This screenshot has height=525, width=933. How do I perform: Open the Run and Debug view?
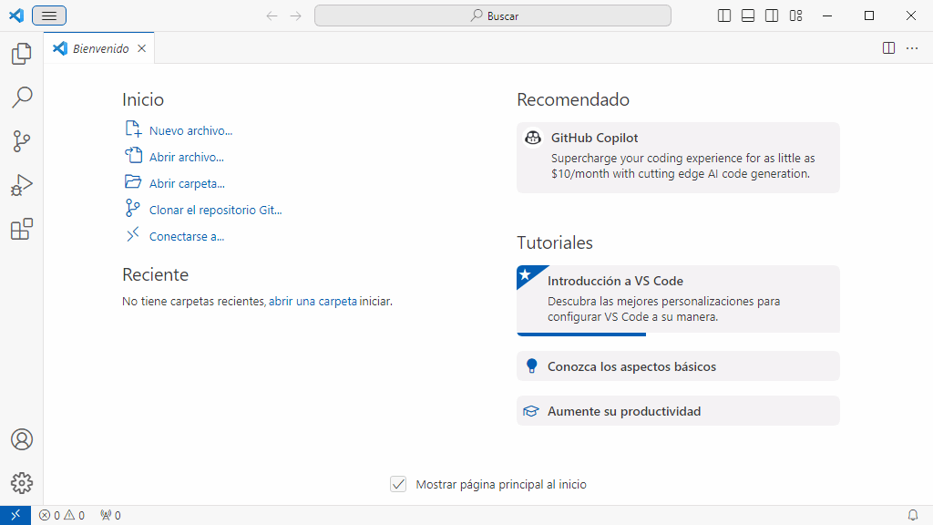coord(22,185)
